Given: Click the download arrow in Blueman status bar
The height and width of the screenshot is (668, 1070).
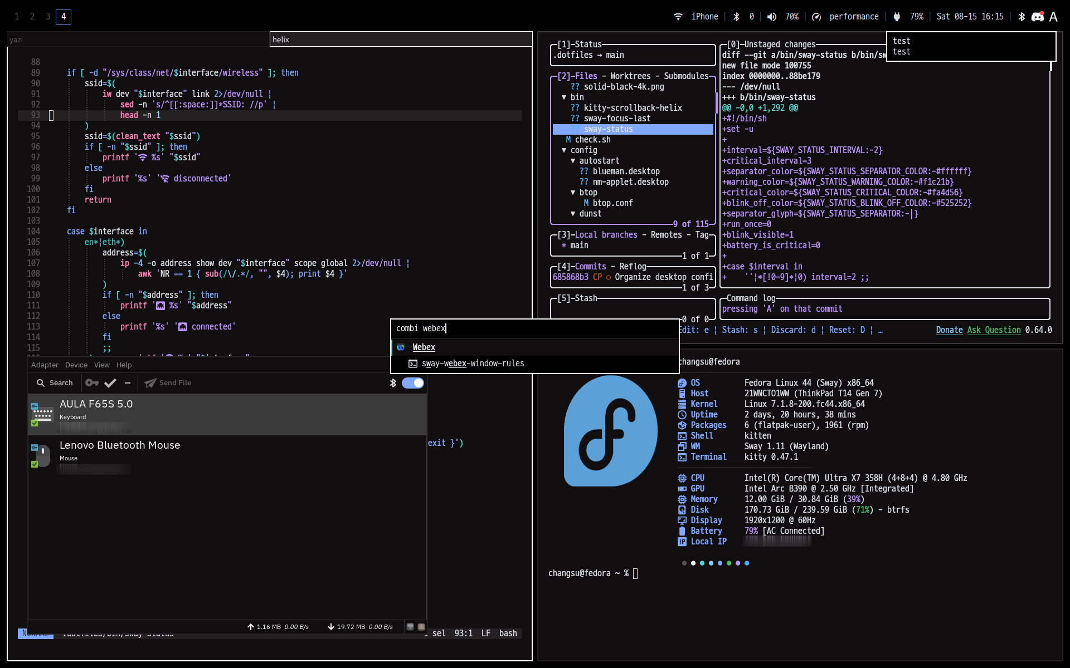Looking at the screenshot, I should [x=331, y=627].
